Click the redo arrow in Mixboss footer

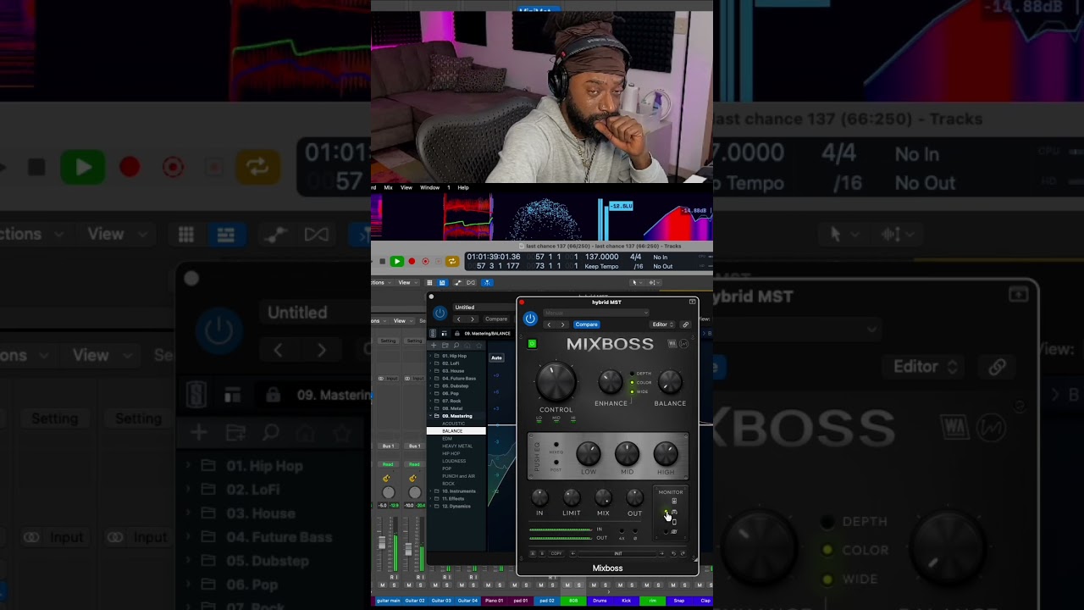(x=683, y=553)
